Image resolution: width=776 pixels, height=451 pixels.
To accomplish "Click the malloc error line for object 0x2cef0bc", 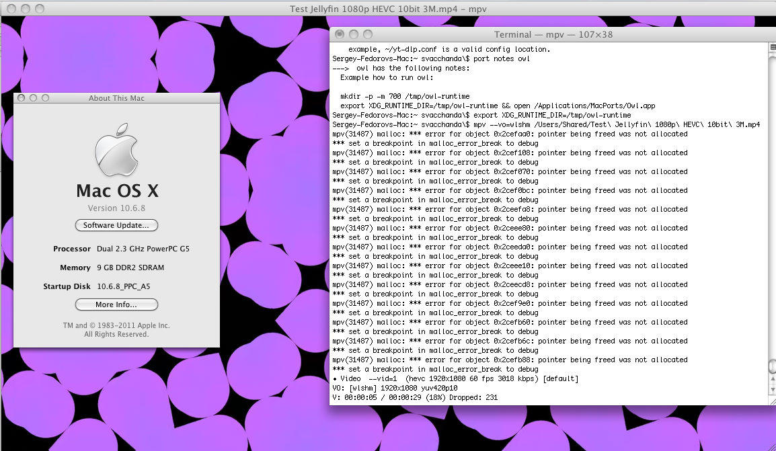I will [510, 190].
